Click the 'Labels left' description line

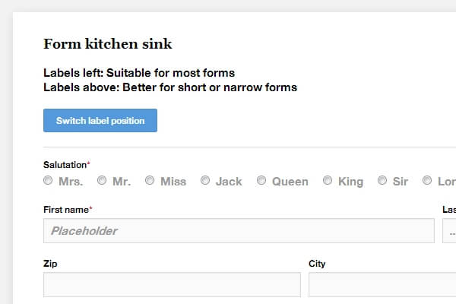(x=139, y=73)
